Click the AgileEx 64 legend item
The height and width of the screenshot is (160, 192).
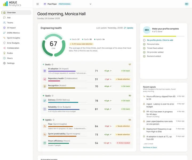coord(99,39)
